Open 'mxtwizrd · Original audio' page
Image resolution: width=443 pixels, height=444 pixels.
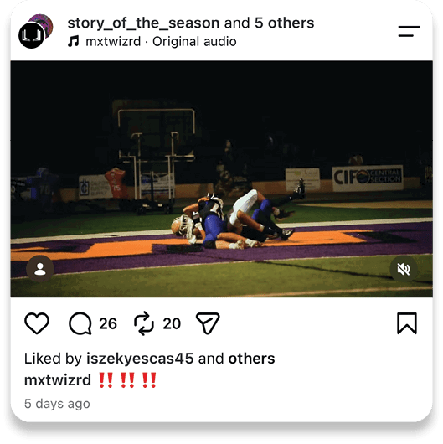pyautogui.click(x=161, y=41)
